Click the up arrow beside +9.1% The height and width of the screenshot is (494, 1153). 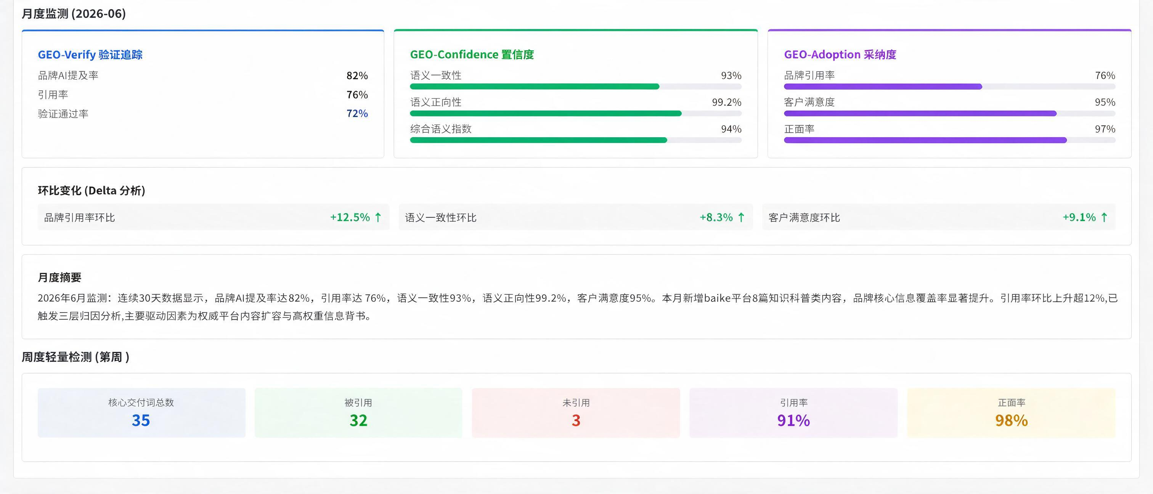[1104, 218]
